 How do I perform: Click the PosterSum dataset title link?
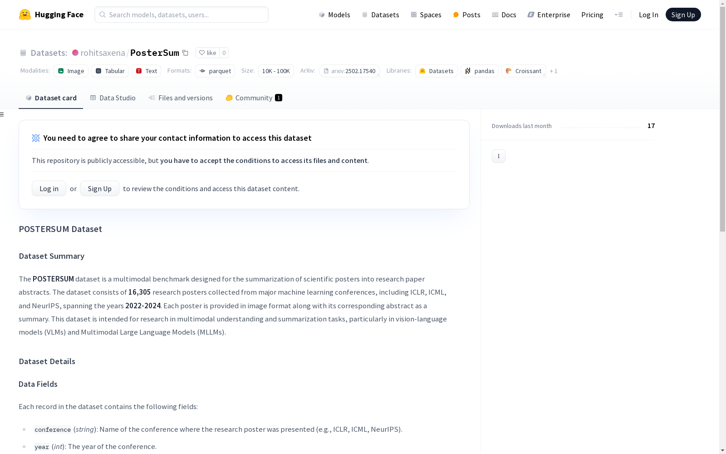(x=155, y=53)
